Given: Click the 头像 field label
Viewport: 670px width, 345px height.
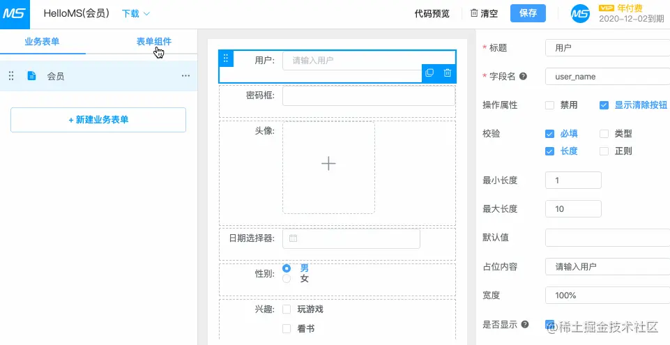Looking at the screenshot, I should [264, 130].
